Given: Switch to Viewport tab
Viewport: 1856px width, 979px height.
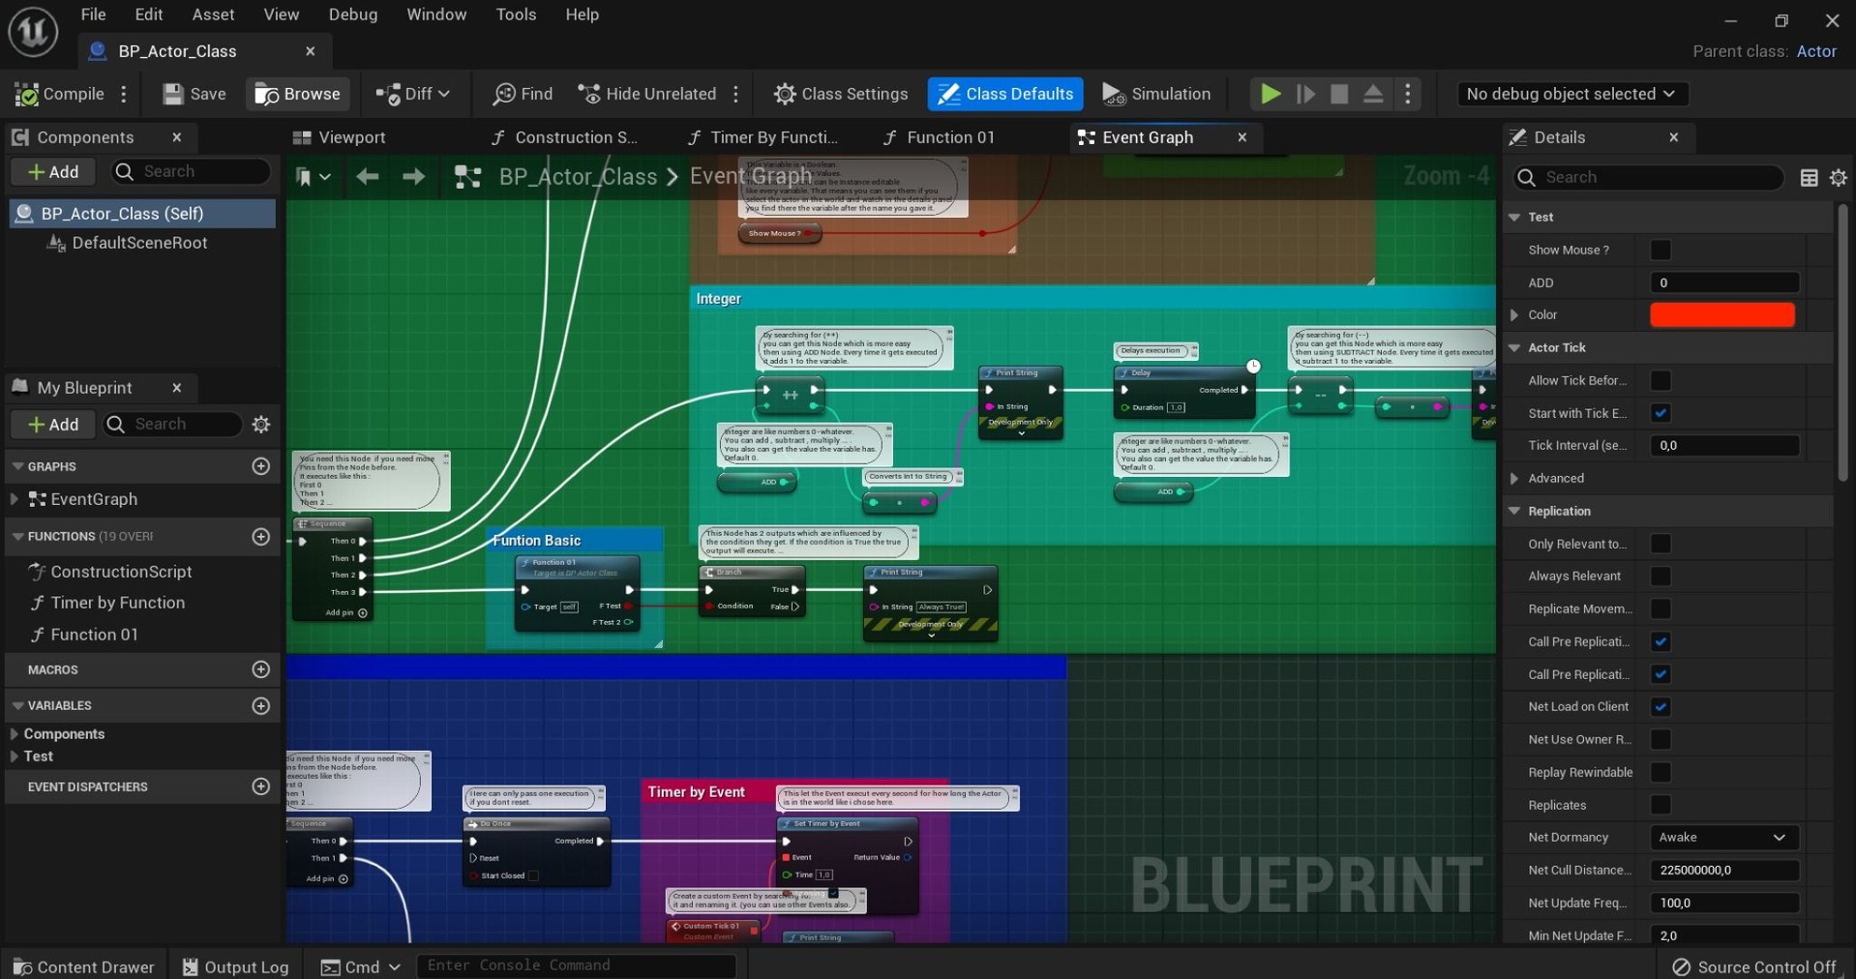Looking at the screenshot, I should [340, 137].
